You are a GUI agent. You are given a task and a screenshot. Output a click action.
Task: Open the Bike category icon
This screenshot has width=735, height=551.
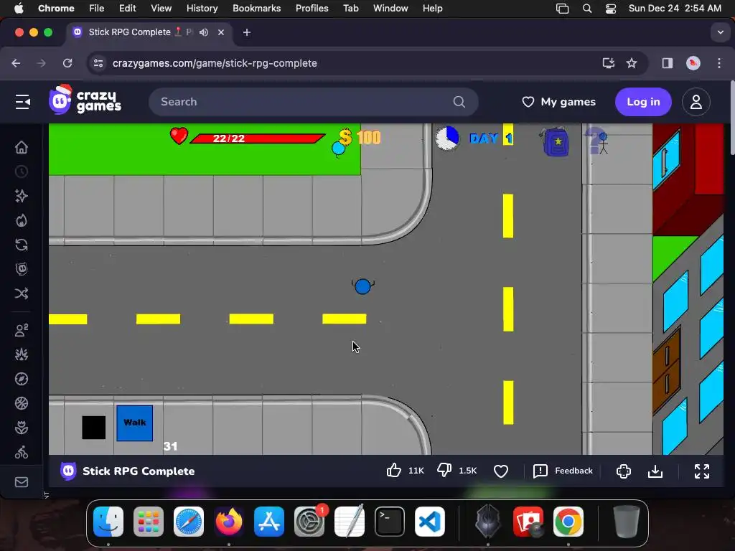pos(21,452)
